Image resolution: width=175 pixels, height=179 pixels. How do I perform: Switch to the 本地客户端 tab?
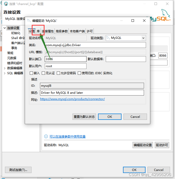tap(77, 31)
